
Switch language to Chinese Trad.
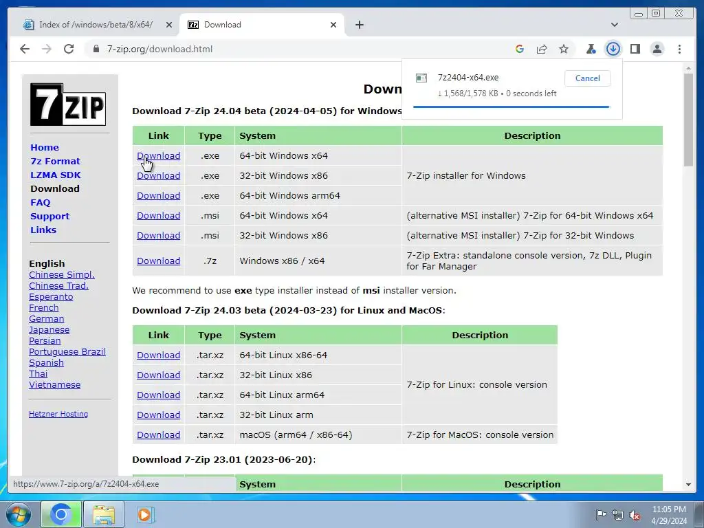click(58, 285)
